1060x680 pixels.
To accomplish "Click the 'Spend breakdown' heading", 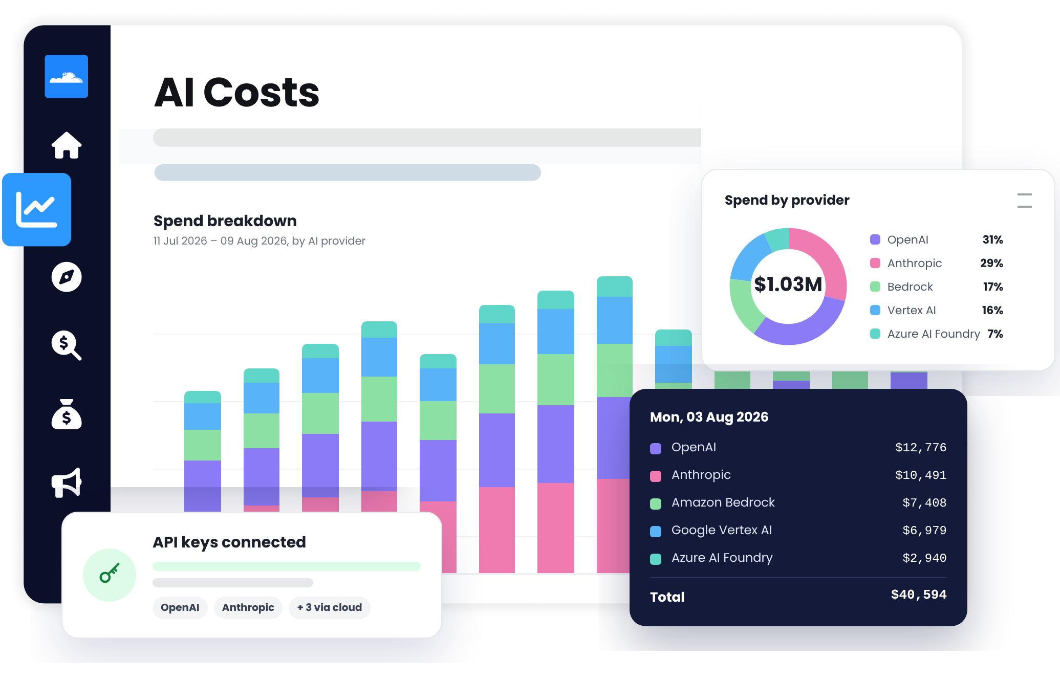I will tap(225, 221).
